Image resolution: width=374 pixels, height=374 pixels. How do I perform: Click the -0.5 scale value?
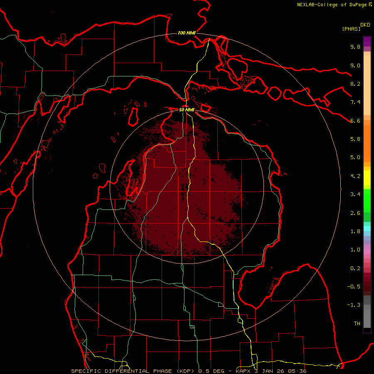click(354, 287)
